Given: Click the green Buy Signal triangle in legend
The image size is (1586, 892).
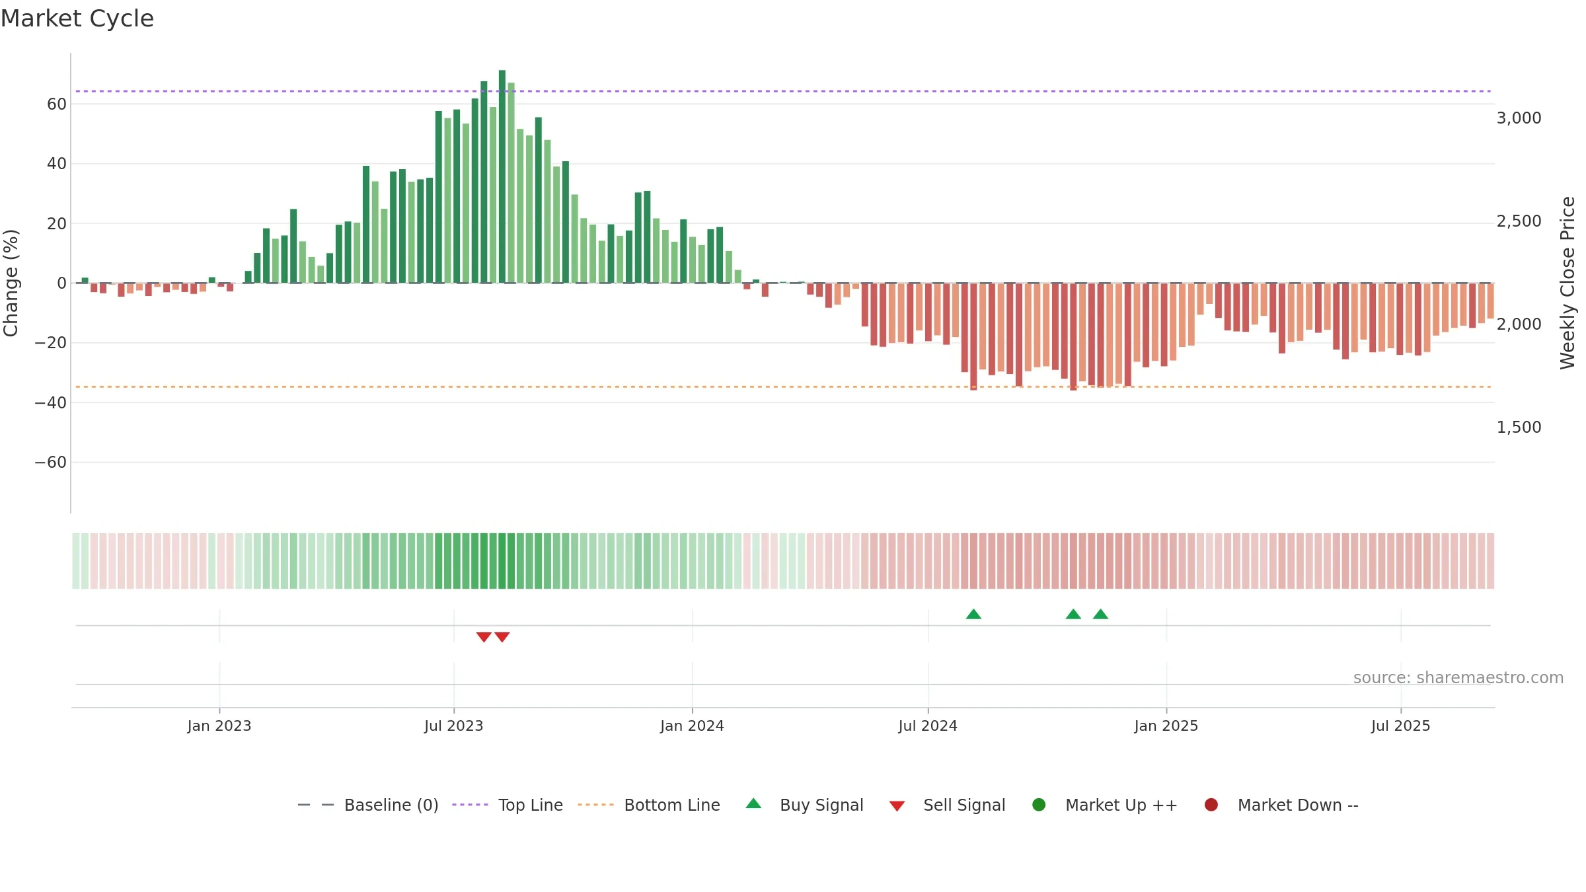Looking at the screenshot, I should tap(753, 803).
